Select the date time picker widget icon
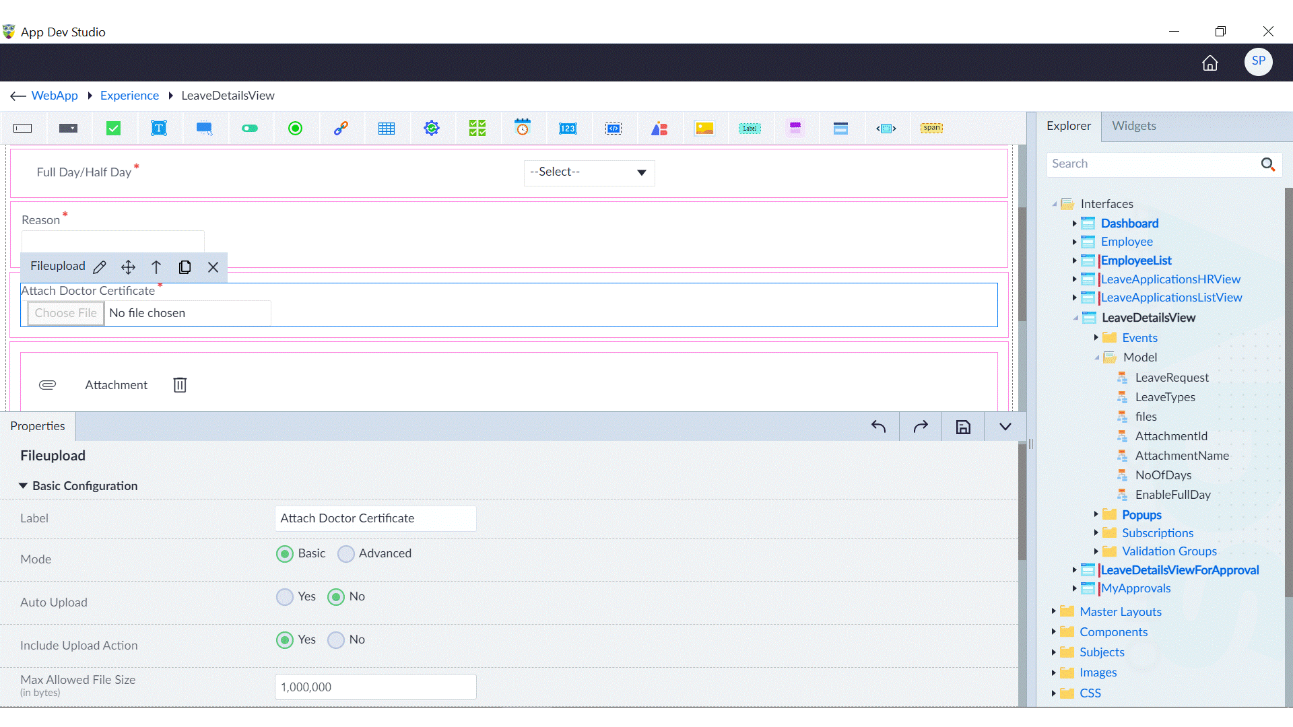 (523, 128)
